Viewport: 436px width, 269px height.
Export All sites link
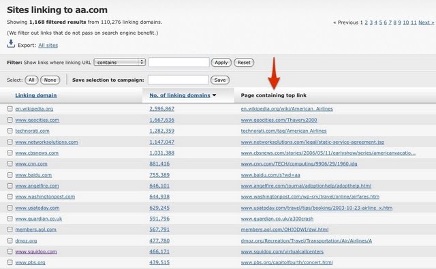click(48, 46)
